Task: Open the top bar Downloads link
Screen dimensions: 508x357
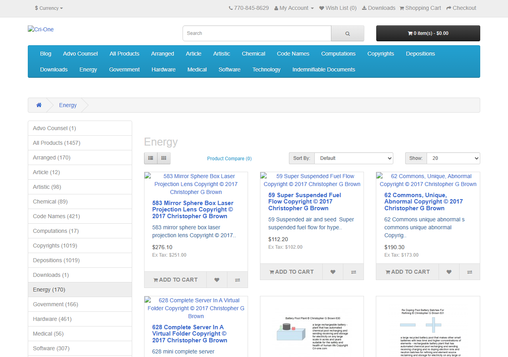Action: tap(379, 8)
